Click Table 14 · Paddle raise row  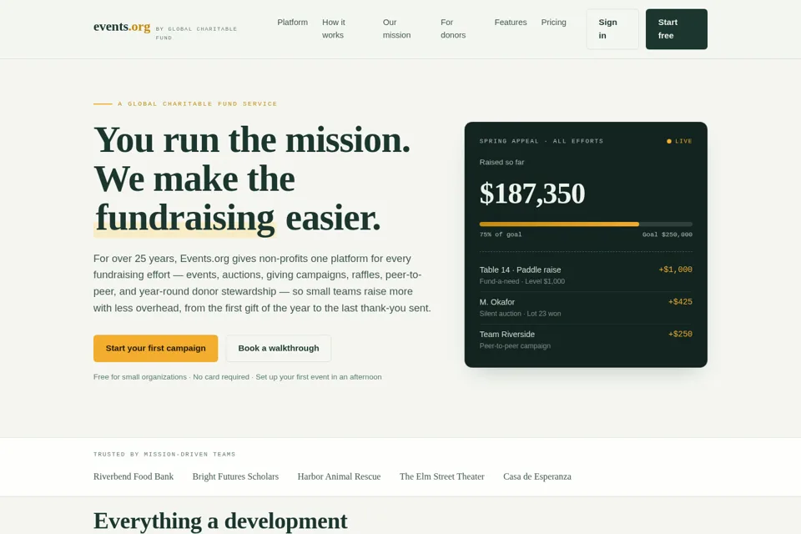[x=586, y=275]
